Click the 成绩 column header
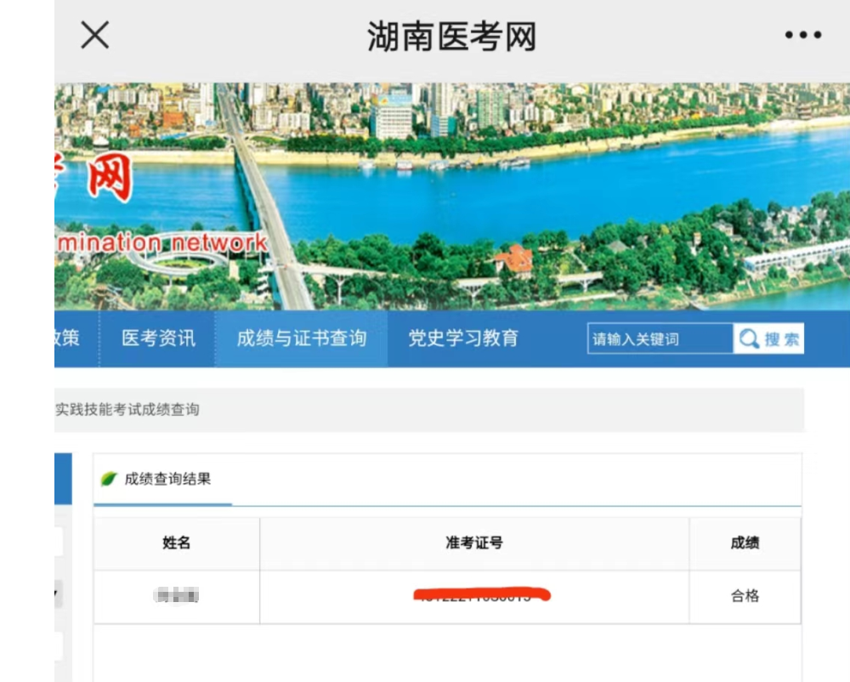The height and width of the screenshot is (682, 850). tap(745, 543)
